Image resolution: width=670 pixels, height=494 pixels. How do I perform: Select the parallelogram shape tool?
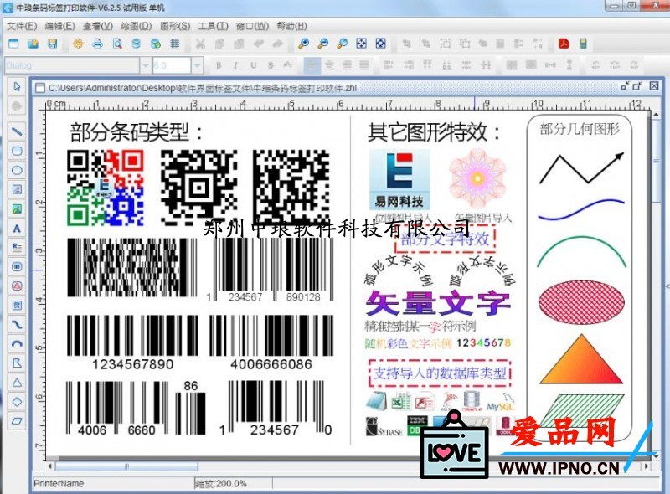[17, 421]
